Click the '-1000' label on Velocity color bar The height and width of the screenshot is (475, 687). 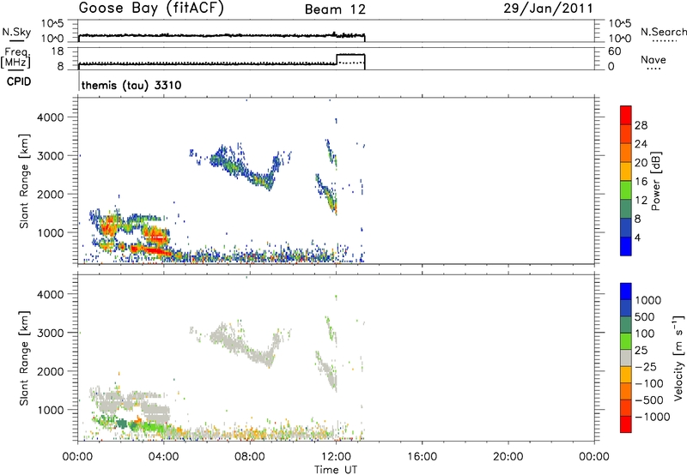click(x=653, y=417)
